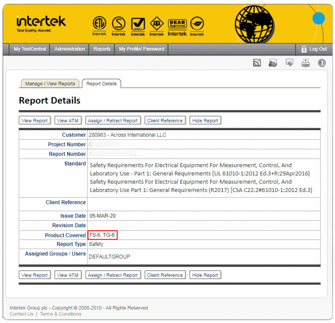Click the top Assign / Retract Report button
Screen dimensions: 335x323
point(113,121)
